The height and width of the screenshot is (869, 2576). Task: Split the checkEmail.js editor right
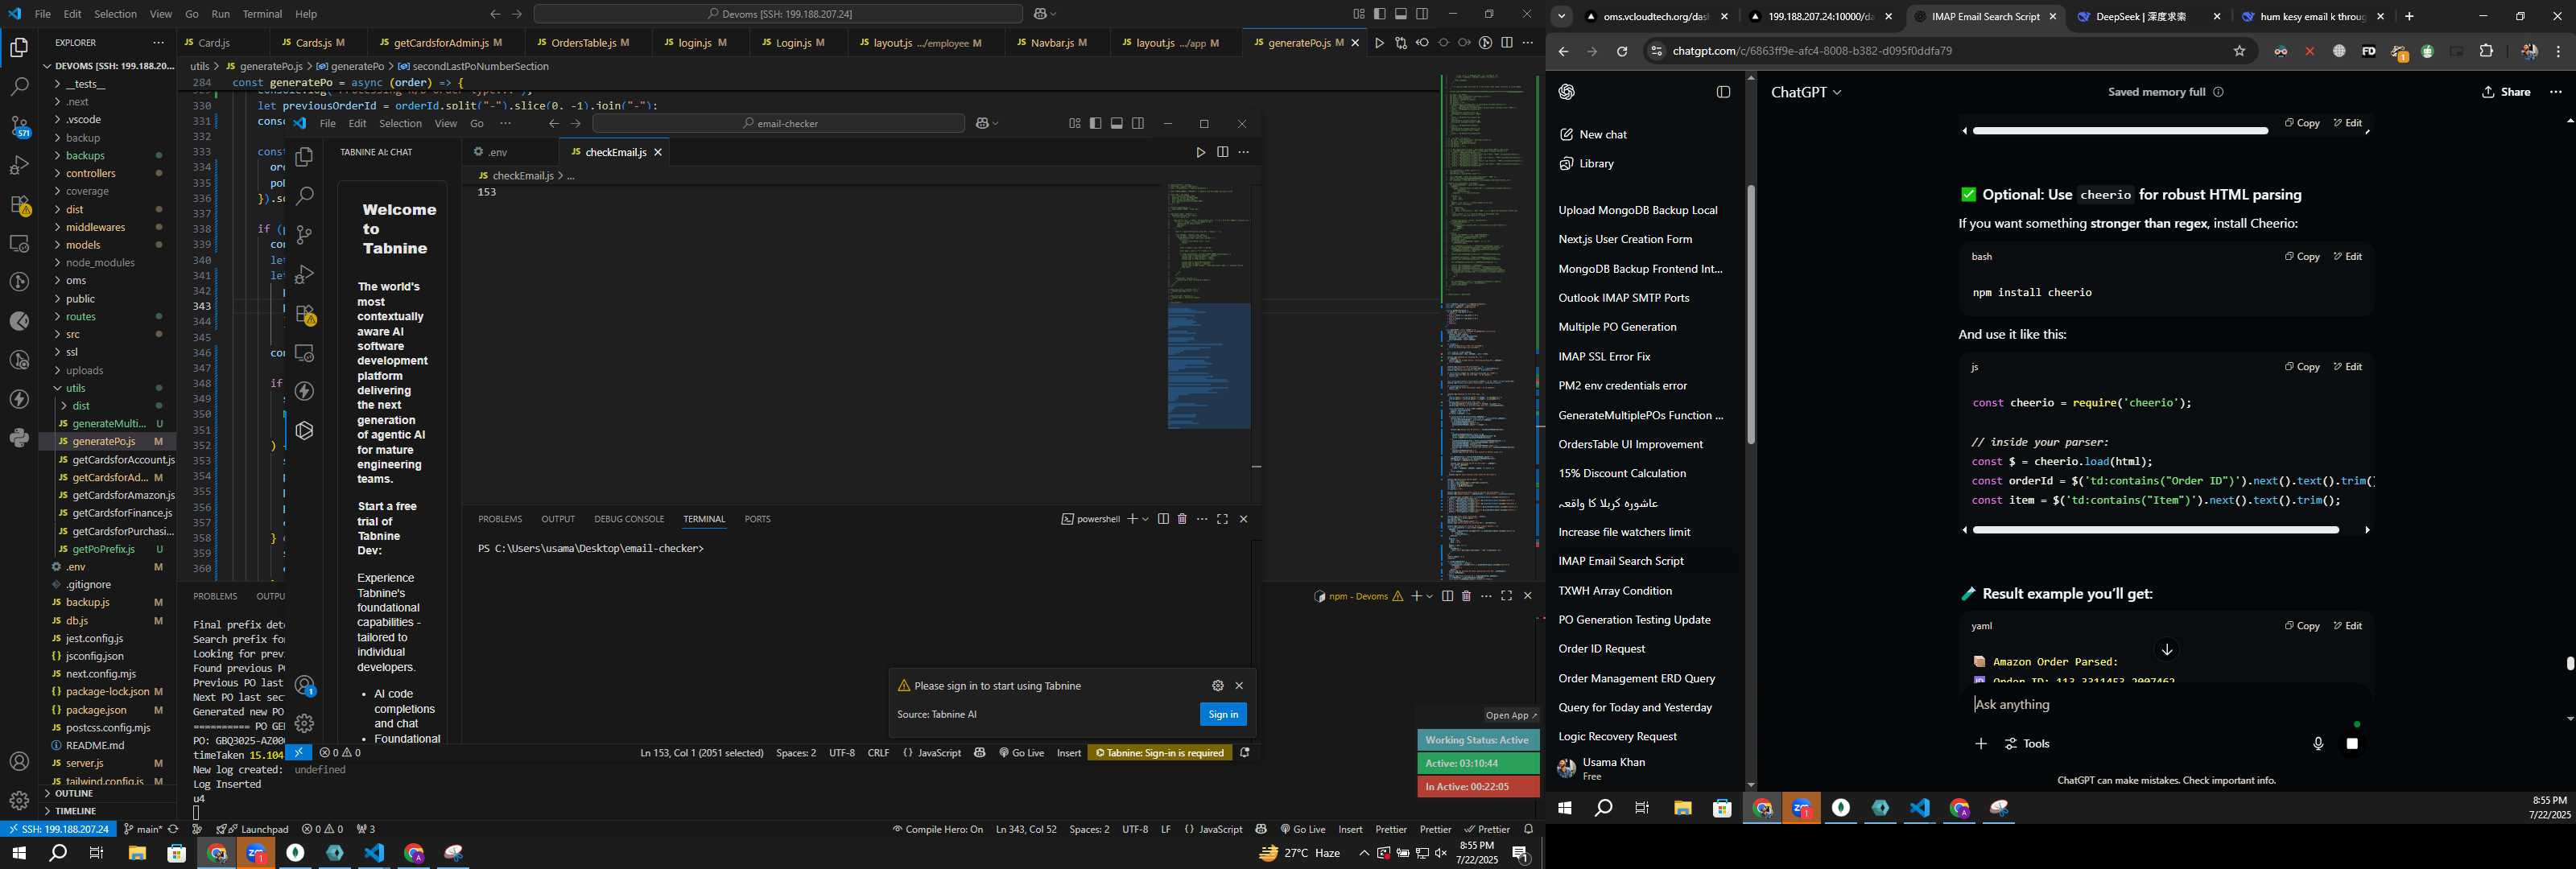tap(1222, 152)
